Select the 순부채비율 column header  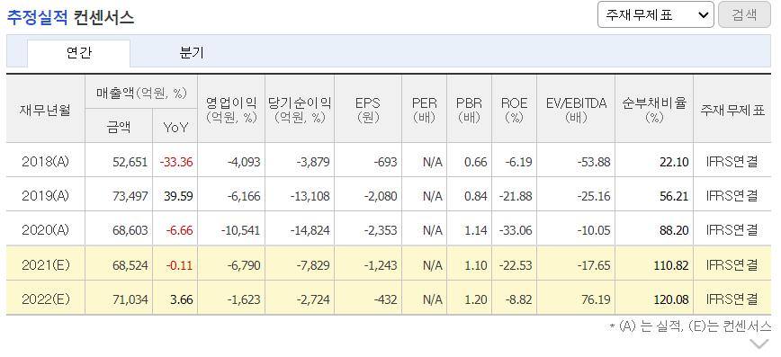(x=654, y=110)
